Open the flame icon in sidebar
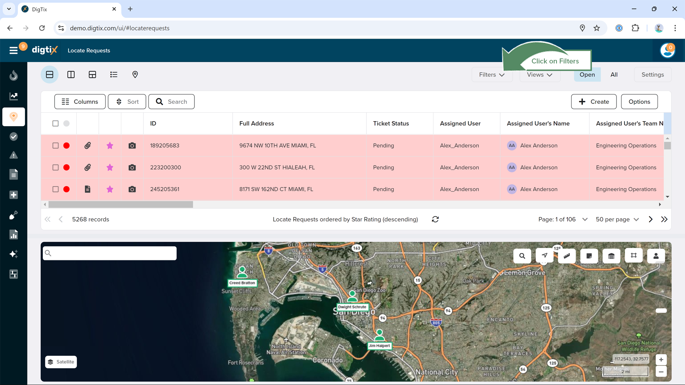The image size is (685, 385). pyautogui.click(x=14, y=75)
